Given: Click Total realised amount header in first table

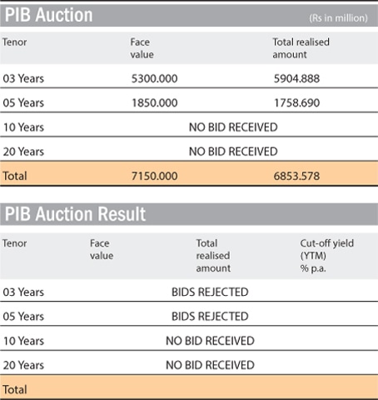Looking at the screenshot, I should tap(301, 48).
